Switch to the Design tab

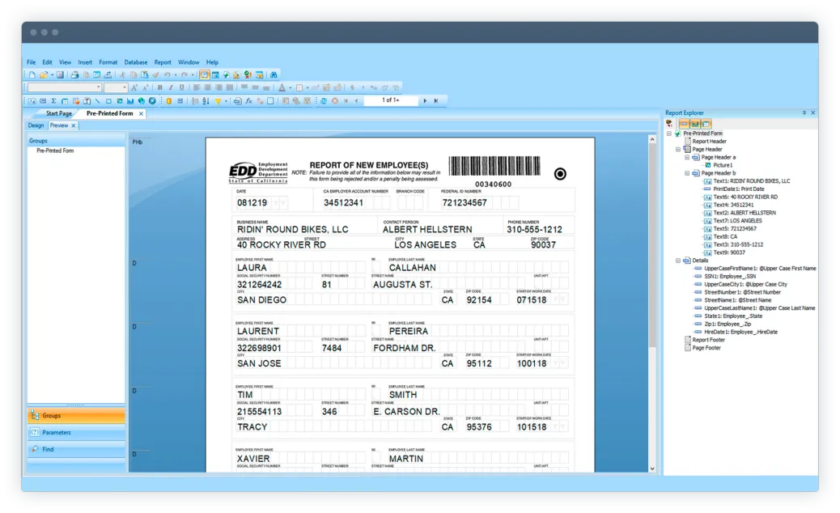pos(36,125)
